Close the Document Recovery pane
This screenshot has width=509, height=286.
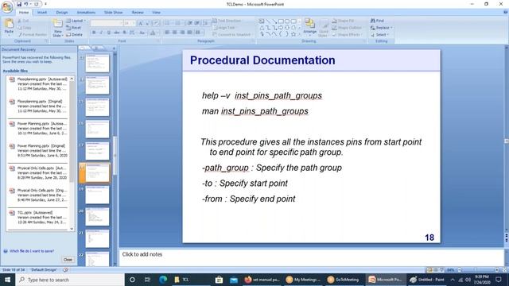(68, 260)
